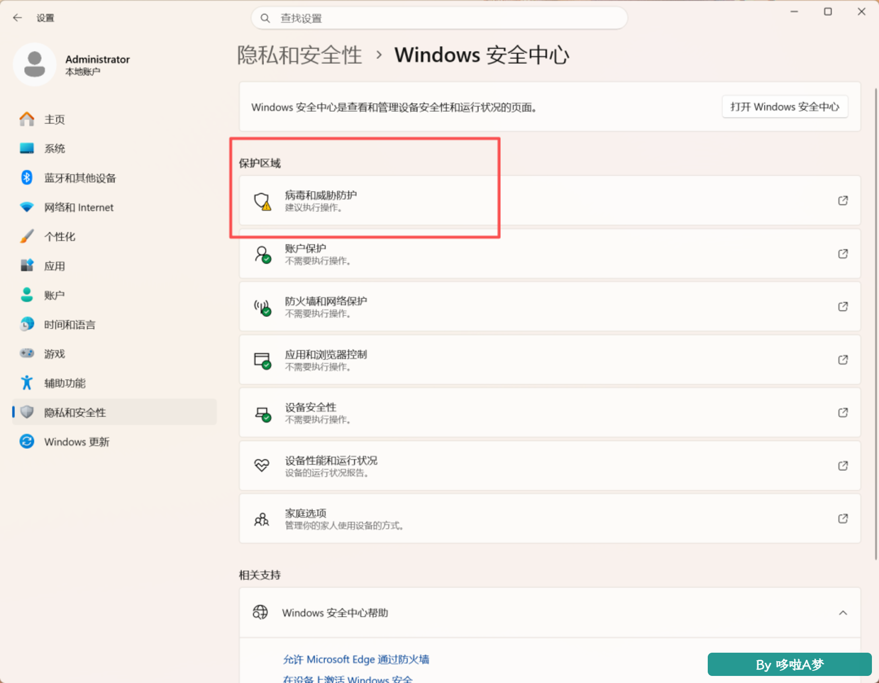Click the network Wi-Fi icon in sidebar

[x=27, y=207]
